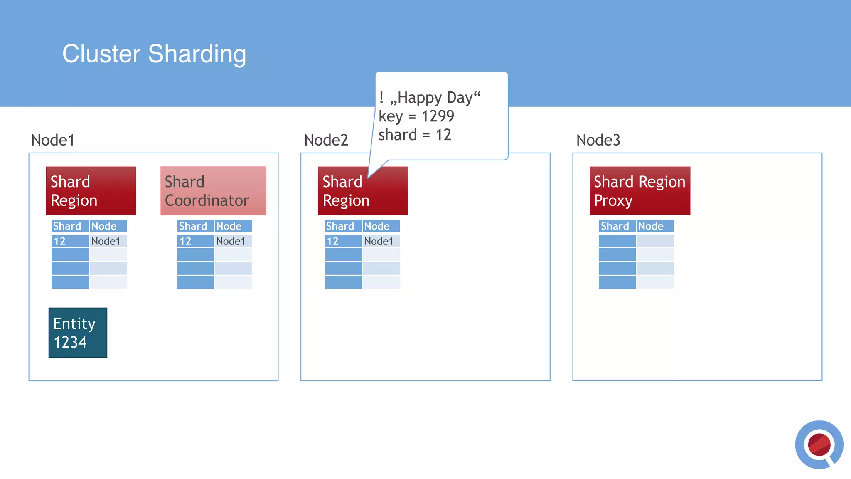Click the Node3 label
Screen dimensions: 851x479
click(x=598, y=140)
